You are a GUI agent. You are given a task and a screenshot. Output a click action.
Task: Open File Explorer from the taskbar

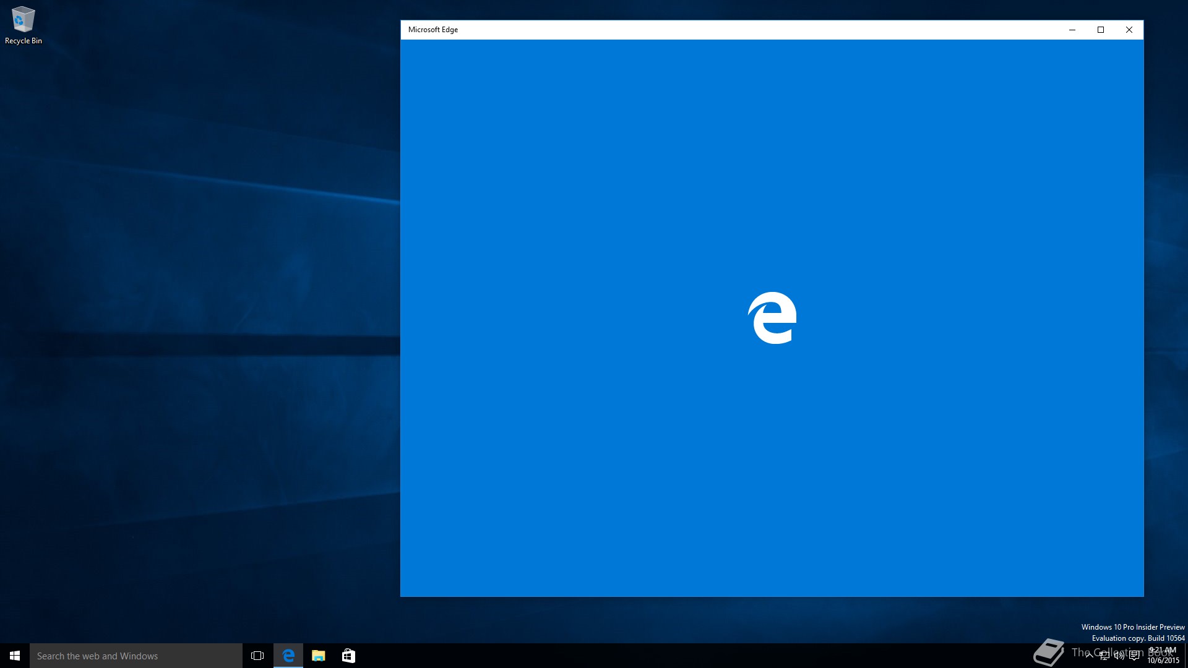click(x=318, y=656)
